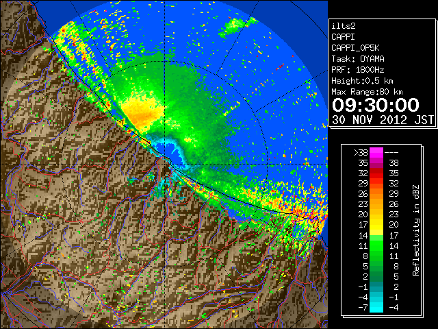Pick the yellow 17 dBZ swatch
Screen dimensions: 438x329
(376, 225)
